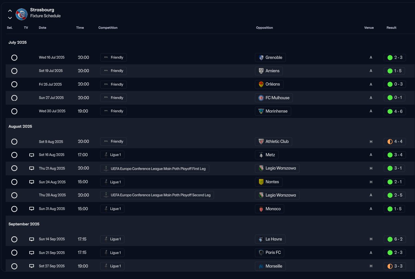Click Paris FC club badge icon

point(261,253)
